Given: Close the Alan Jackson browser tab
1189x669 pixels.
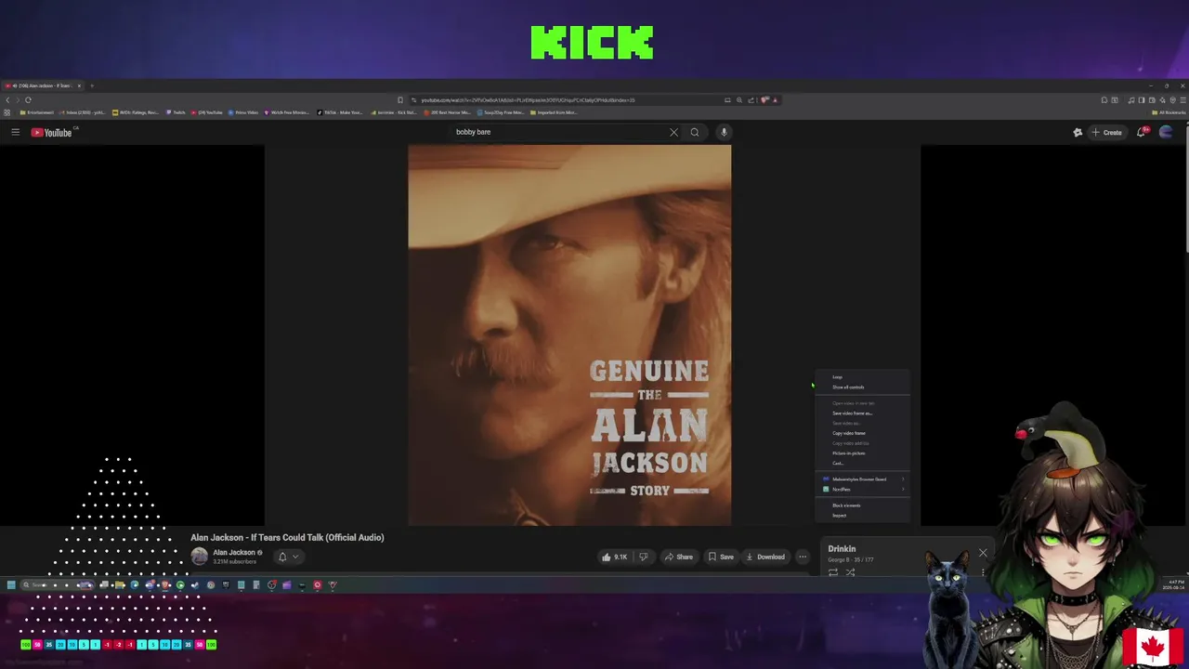Looking at the screenshot, I should click(79, 85).
